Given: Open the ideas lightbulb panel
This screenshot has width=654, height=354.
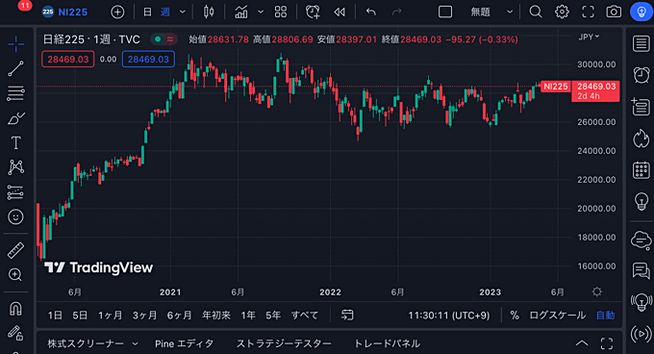Looking at the screenshot, I should click(x=641, y=202).
